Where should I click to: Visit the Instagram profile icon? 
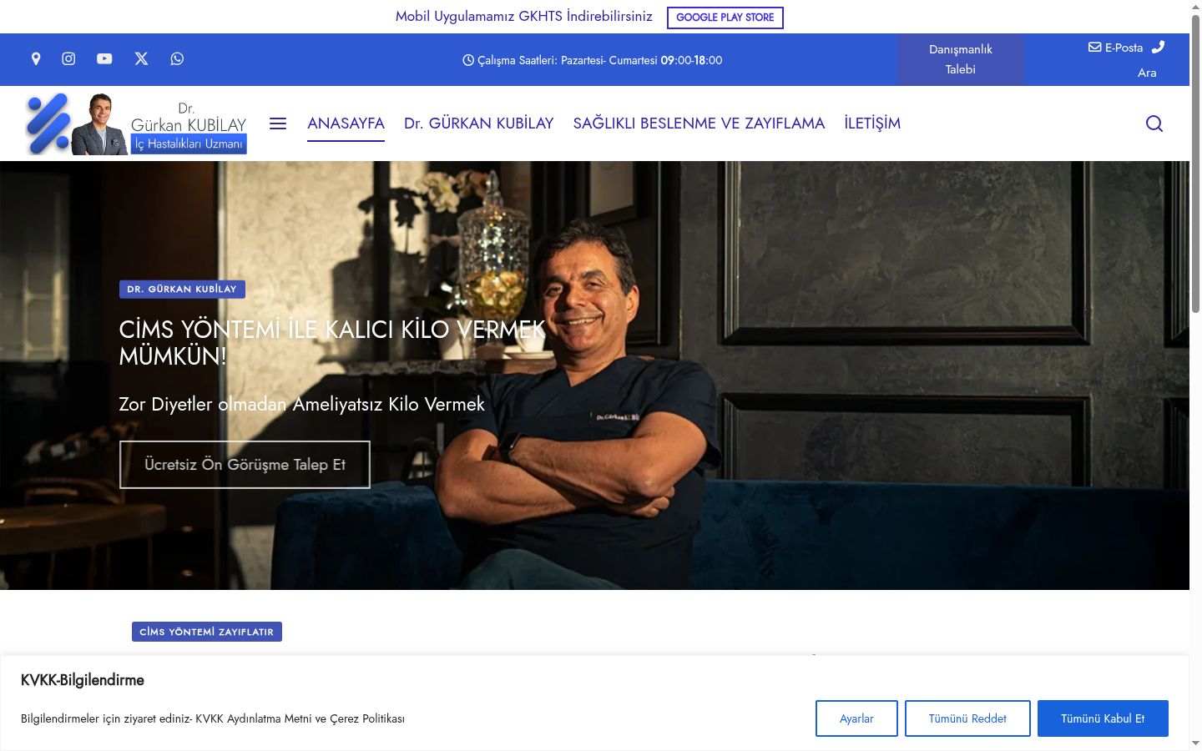pos(68,58)
